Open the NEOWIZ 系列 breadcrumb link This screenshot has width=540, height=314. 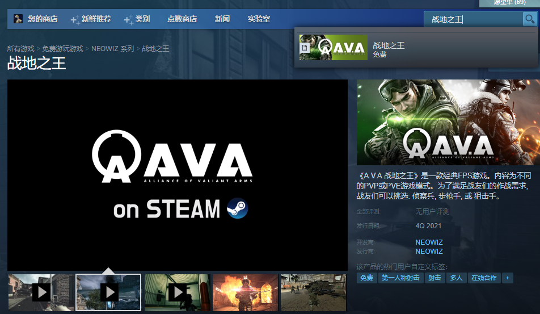[x=113, y=49]
